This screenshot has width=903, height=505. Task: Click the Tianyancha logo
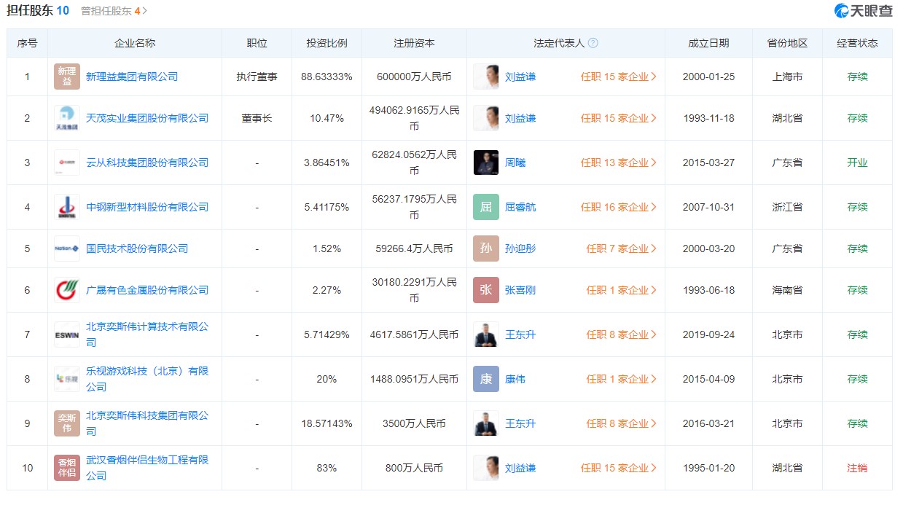click(863, 11)
